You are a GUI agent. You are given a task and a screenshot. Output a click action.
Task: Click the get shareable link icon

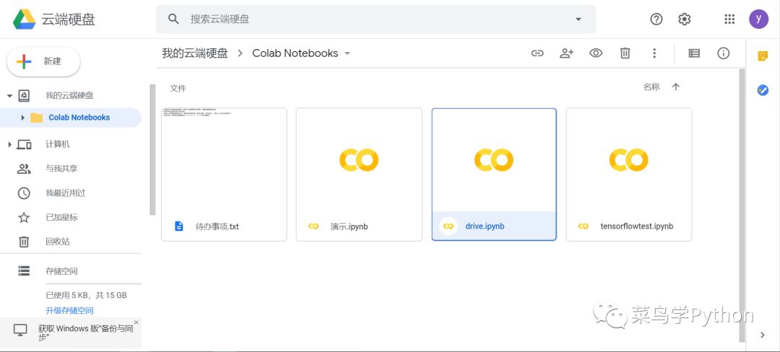[x=537, y=53]
